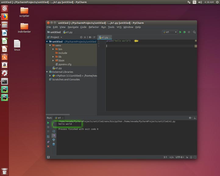This screenshot has width=220, height=176.
Task: Clear console output with the trash icon
Action: click(x=54, y=144)
